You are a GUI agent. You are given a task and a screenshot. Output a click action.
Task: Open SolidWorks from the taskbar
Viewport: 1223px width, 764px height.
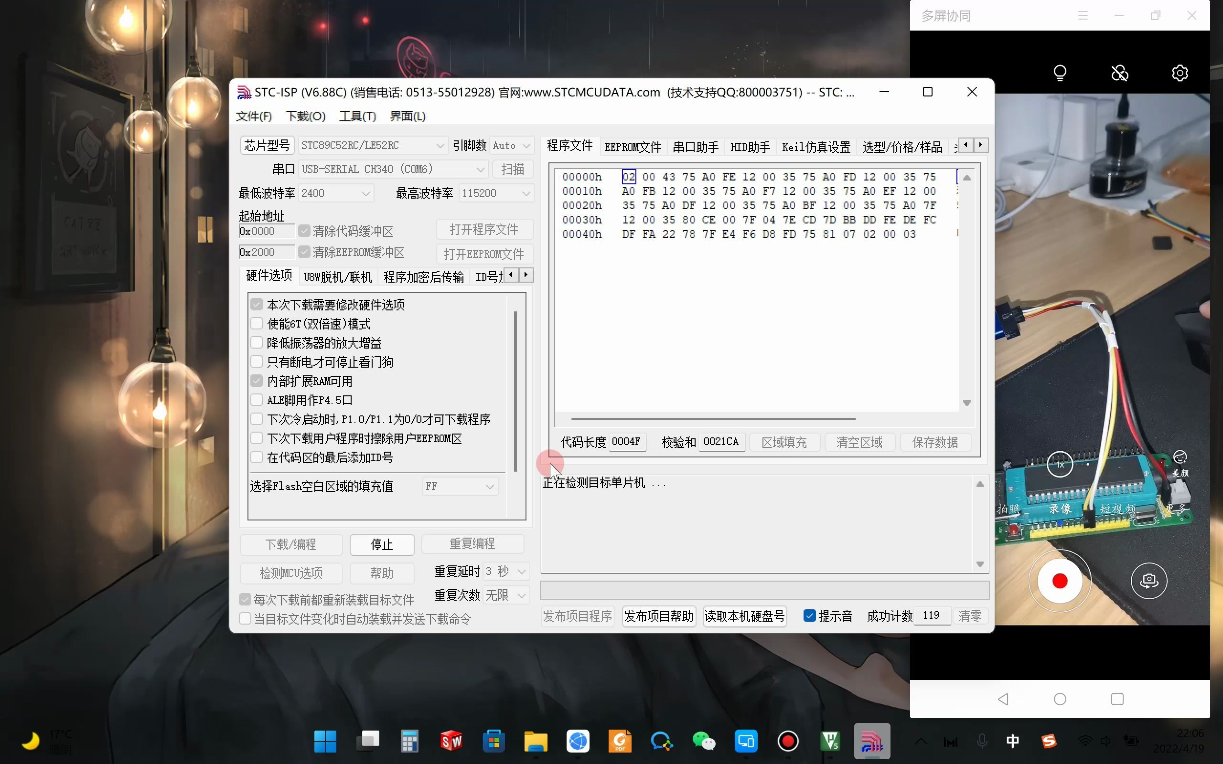pyautogui.click(x=451, y=741)
